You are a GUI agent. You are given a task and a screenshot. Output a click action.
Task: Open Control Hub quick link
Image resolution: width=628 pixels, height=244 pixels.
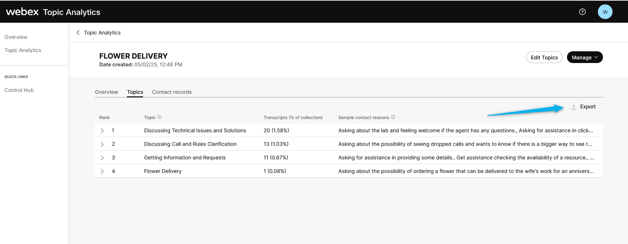19,90
